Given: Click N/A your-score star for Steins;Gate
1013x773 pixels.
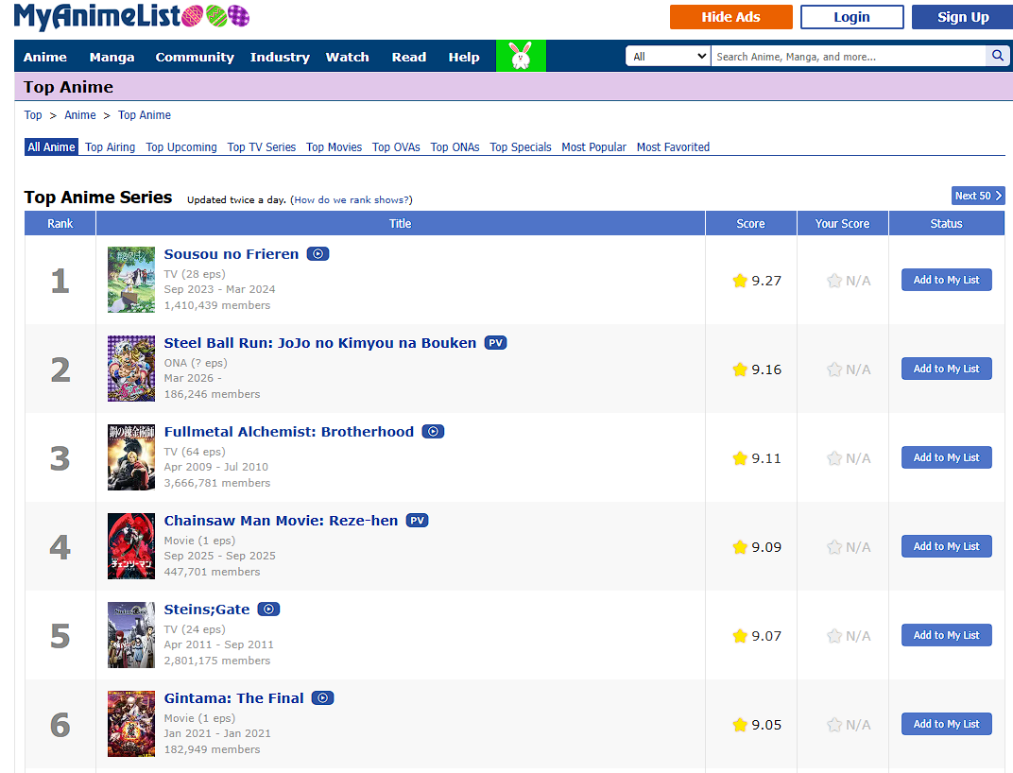Looking at the screenshot, I should tap(834, 636).
